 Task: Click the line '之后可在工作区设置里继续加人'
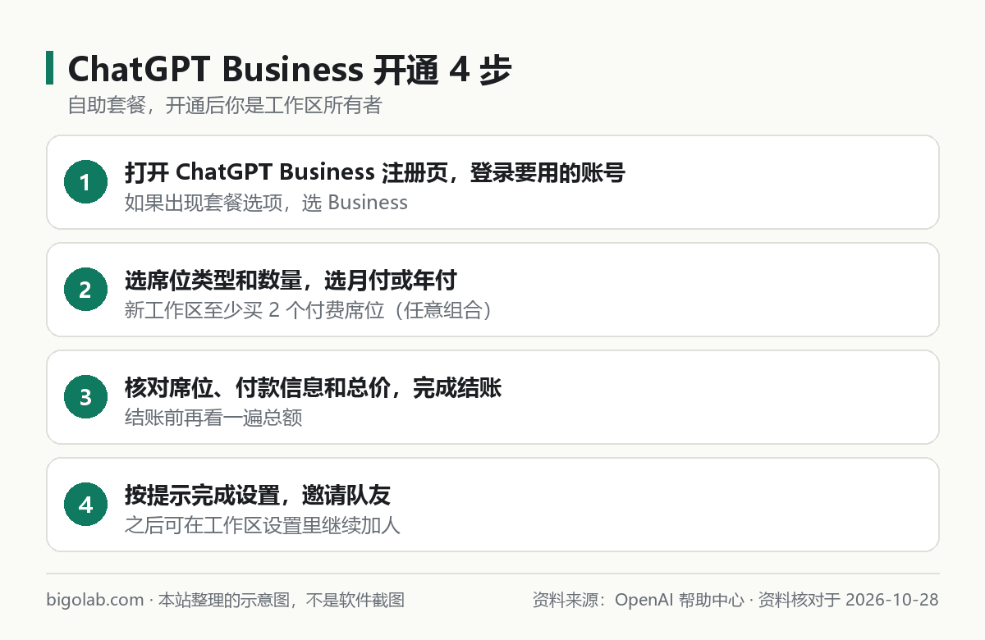(263, 525)
